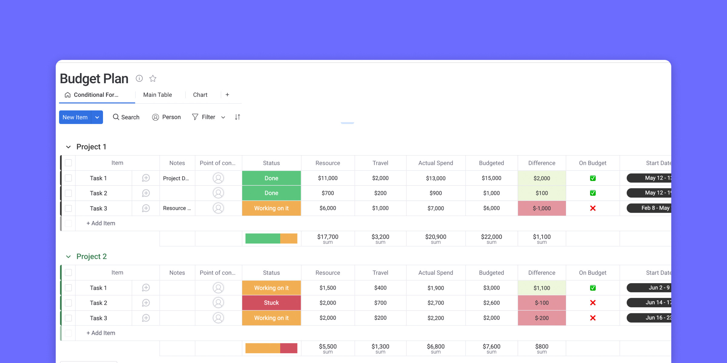The image size is (727, 363).
Task: Expand the New Item dropdown
Action: [97, 117]
